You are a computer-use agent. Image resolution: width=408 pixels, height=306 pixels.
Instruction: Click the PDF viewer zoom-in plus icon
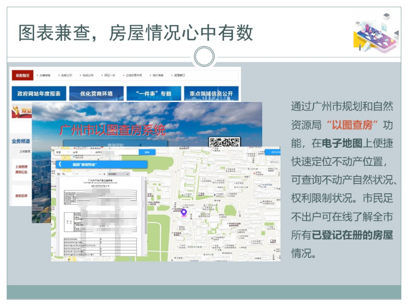[104, 174]
